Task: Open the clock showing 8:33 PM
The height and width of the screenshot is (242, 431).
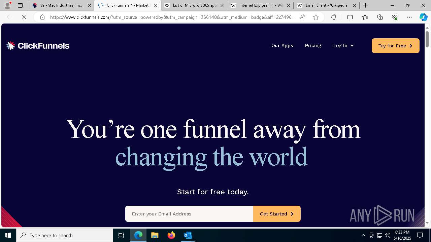Action: (x=402, y=235)
